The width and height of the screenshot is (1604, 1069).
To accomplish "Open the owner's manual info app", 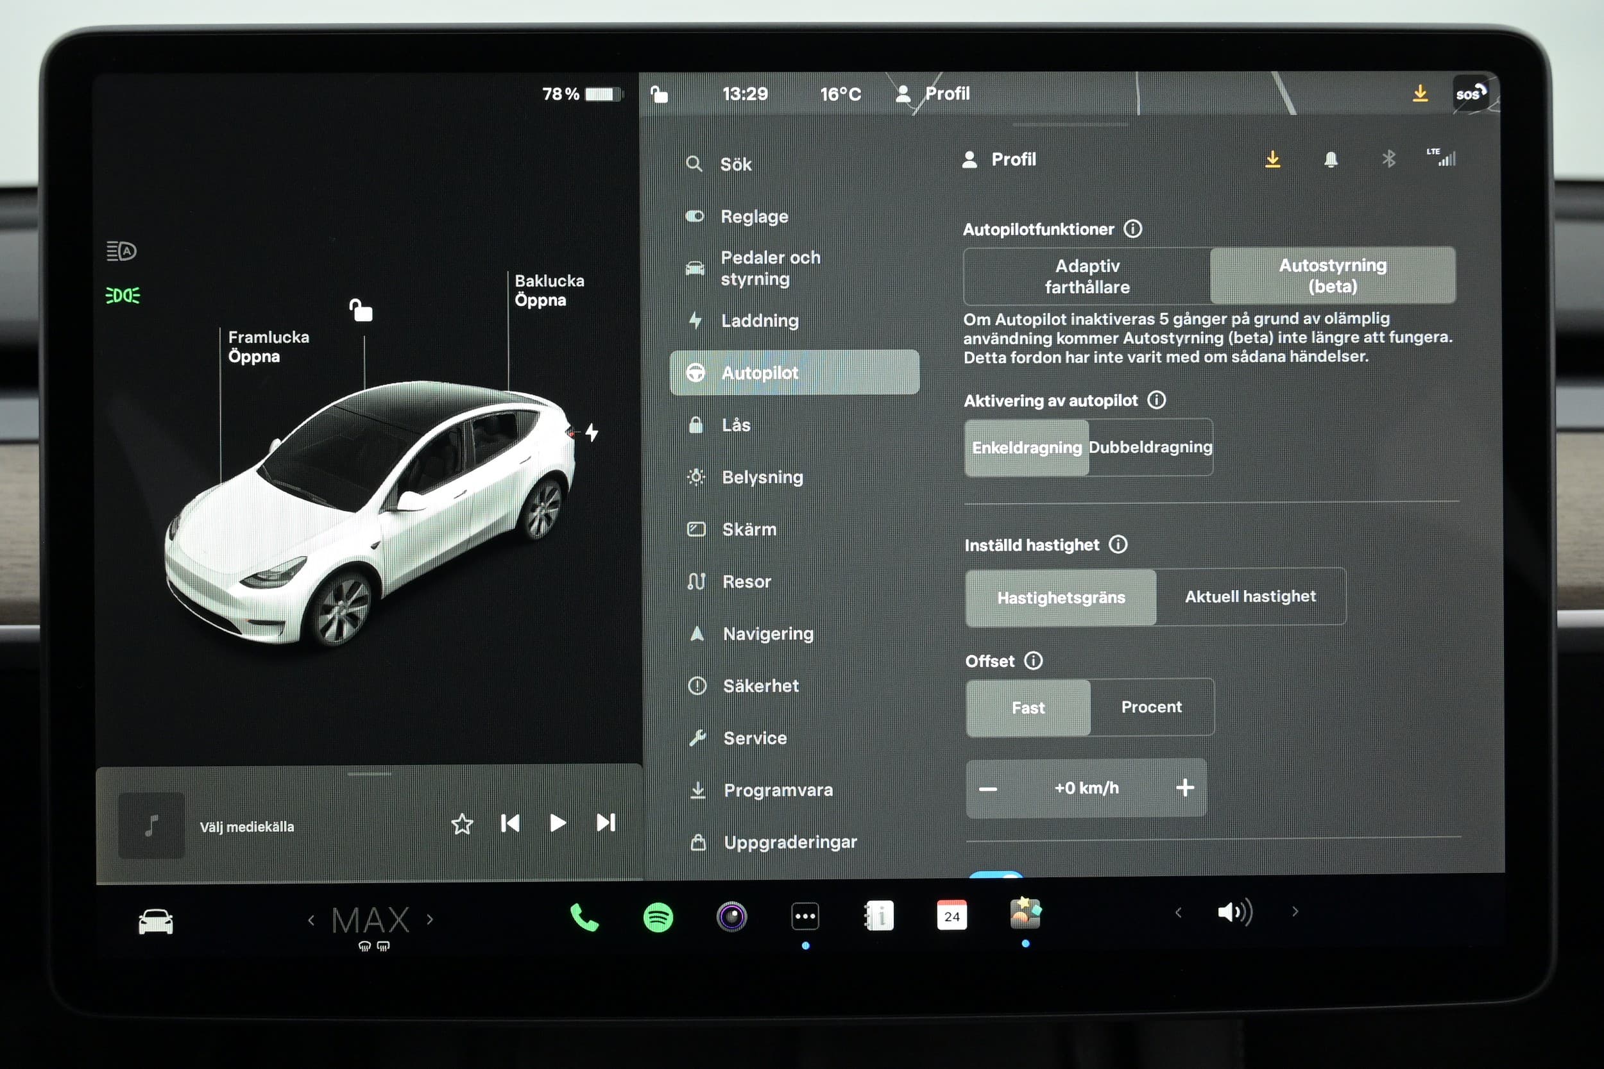I will 879,916.
